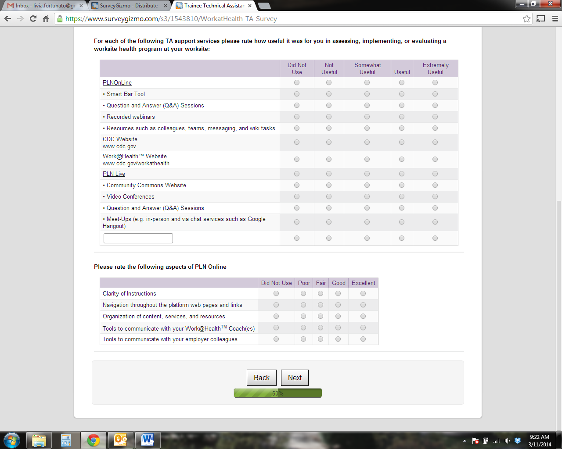Show hidden system tray icons

(465, 441)
